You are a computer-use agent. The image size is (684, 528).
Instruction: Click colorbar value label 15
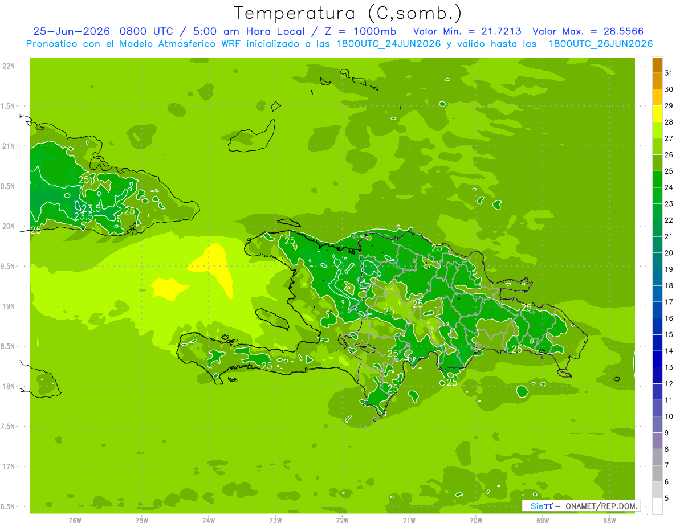669,334
